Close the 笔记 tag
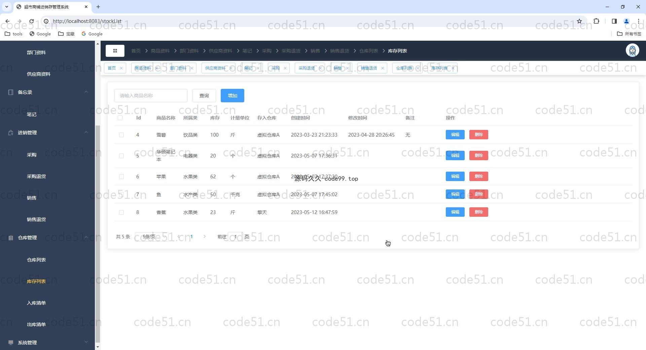The image size is (646, 350). (x=258, y=68)
